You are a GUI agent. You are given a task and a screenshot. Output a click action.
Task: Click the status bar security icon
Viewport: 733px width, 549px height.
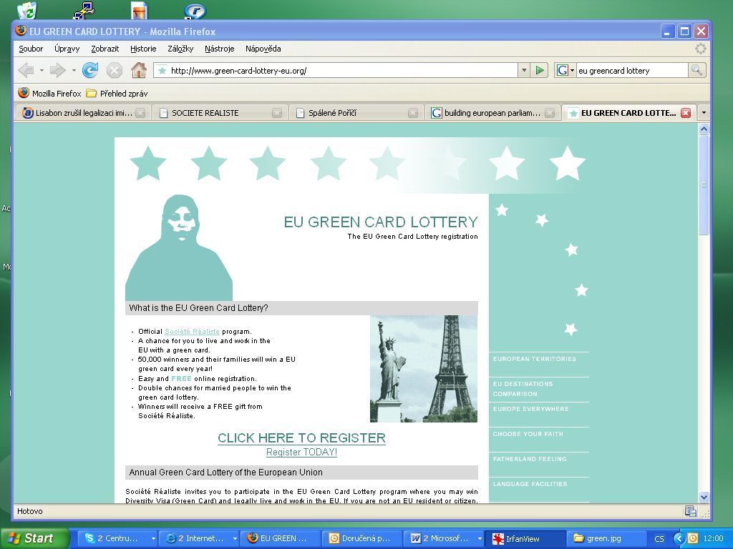coord(691,511)
